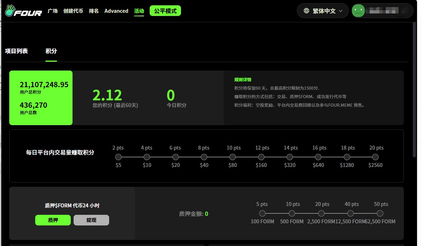This screenshot has height=246, width=422.
Task: Click the 积分将保留60 天 rule line
Action: [277, 88]
